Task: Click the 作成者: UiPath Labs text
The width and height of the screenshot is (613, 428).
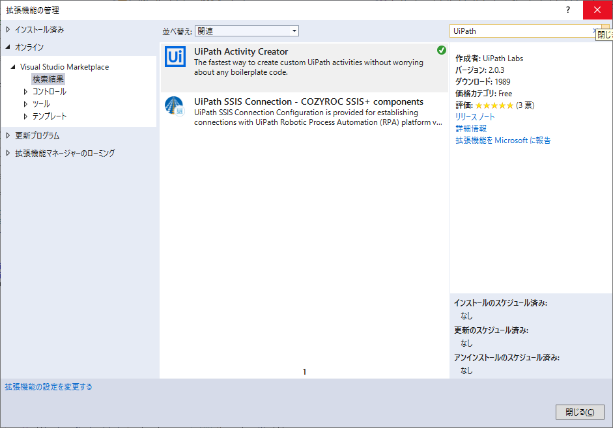Action: pyautogui.click(x=489, y=58)
